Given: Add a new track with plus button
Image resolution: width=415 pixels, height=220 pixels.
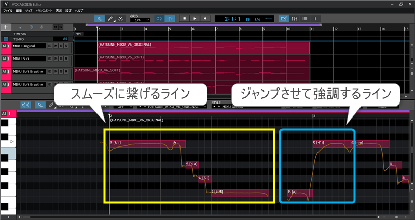Looking at the screenshot, I should point(6,27).
